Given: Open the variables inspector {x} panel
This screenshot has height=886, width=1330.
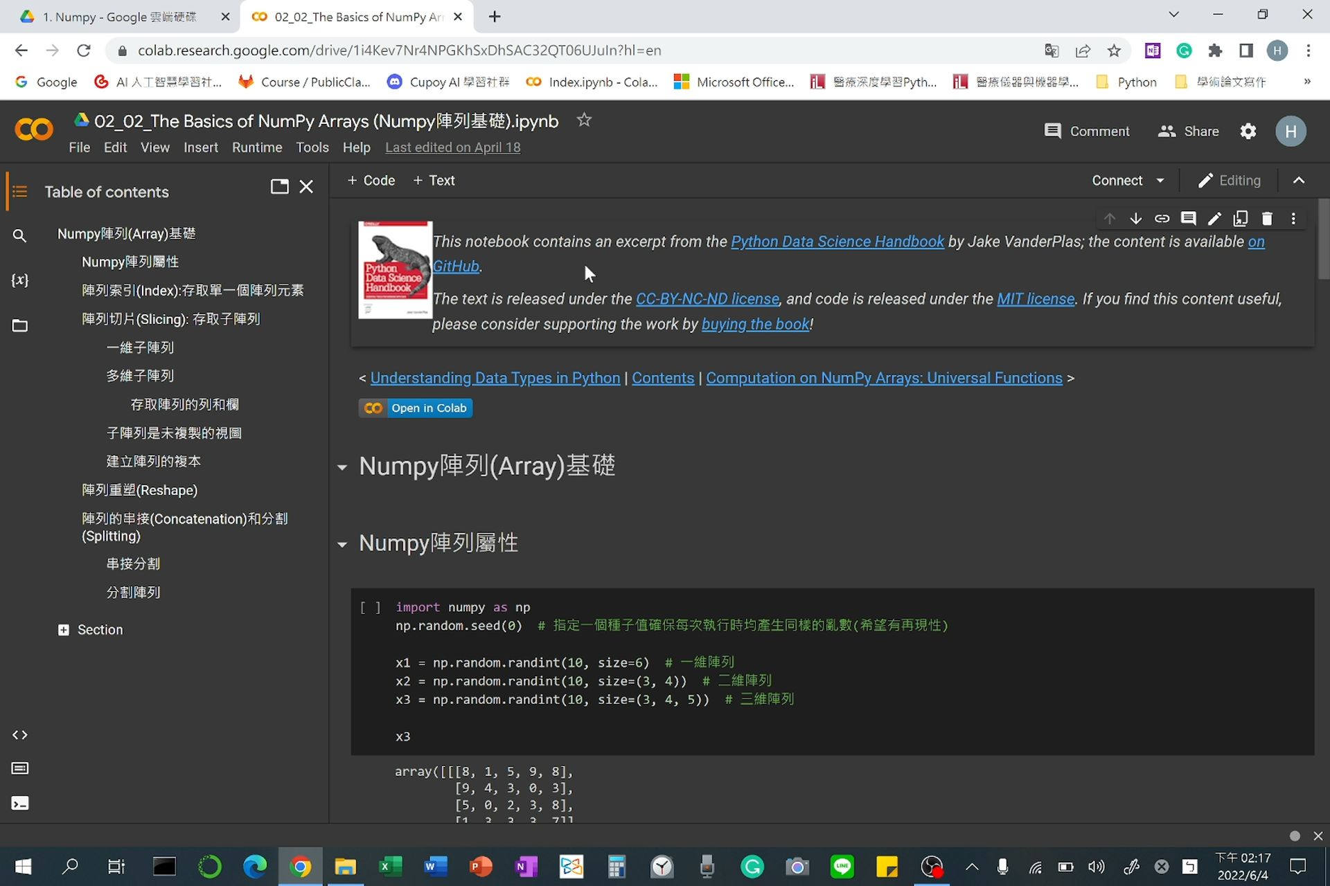Looking at the screenshot, I should 19,280.
